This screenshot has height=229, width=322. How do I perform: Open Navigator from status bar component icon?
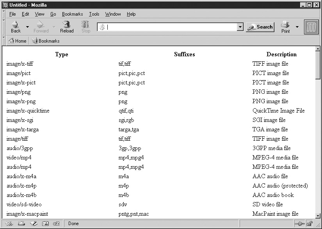[9, 224]
